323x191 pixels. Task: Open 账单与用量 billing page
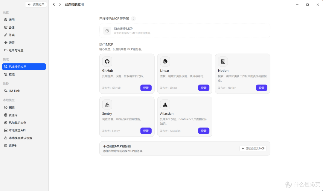pyautogui.click(x=24, y=50)
